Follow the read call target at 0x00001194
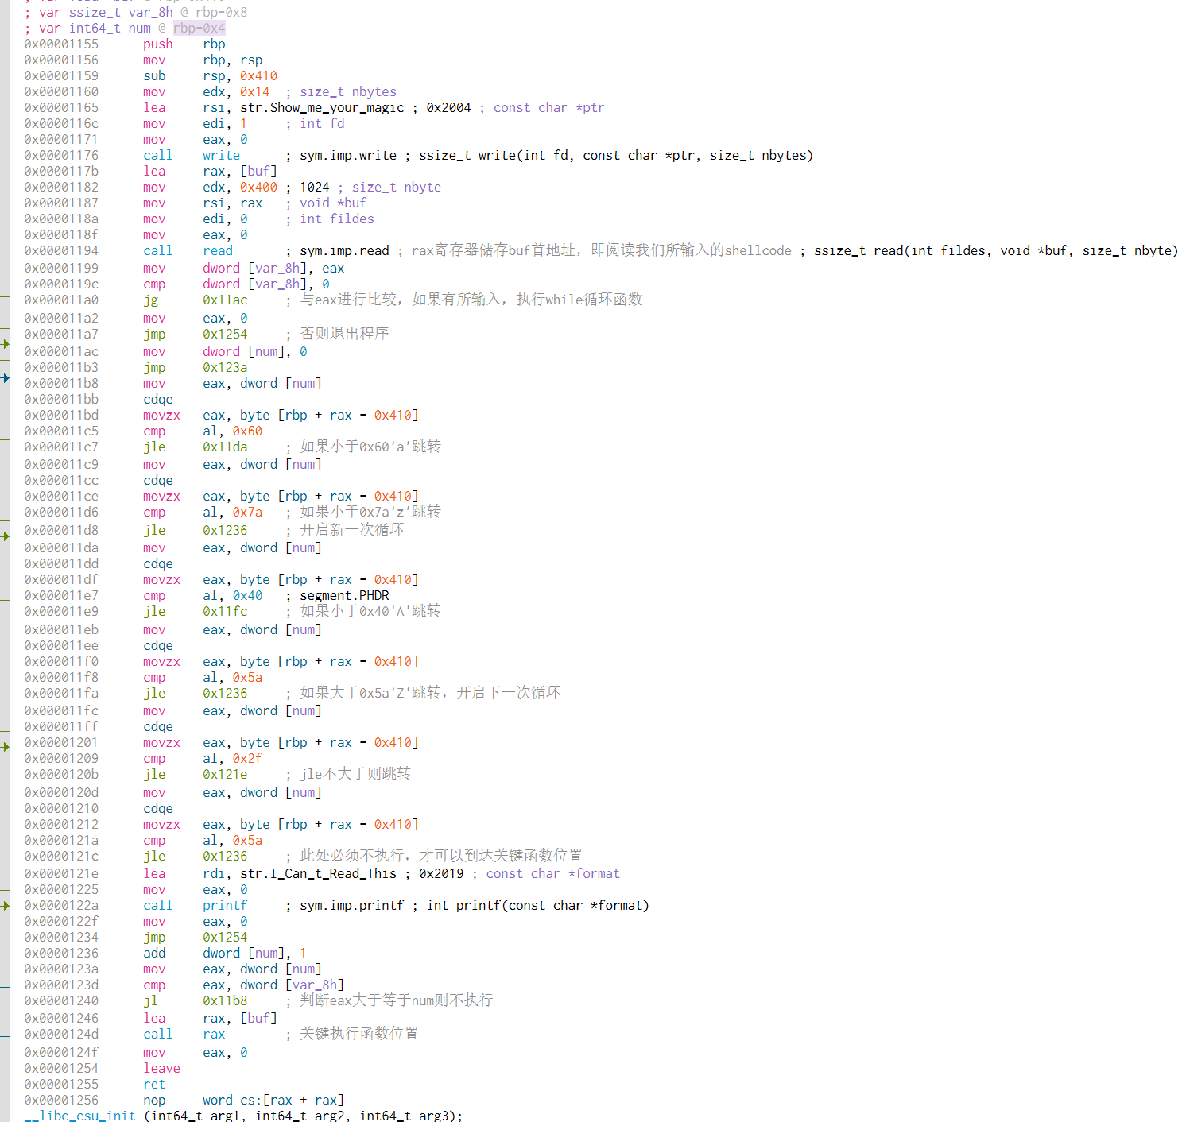 [218, 251]
